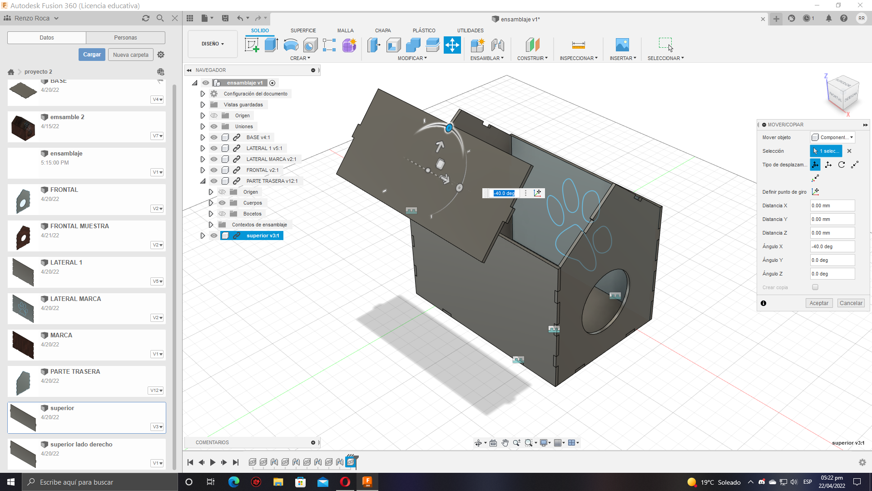This screenshot has height=491, width=872.
Task: Click the Ángulo X input field
Action: point(832,246)
